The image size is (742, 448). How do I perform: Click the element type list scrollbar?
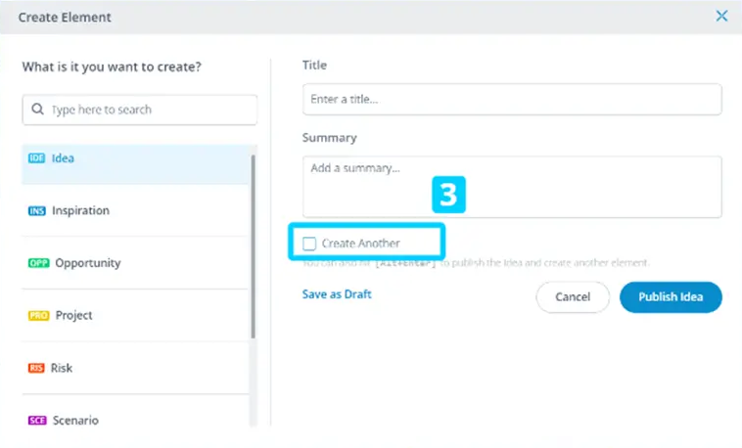(x=253, y=245)
